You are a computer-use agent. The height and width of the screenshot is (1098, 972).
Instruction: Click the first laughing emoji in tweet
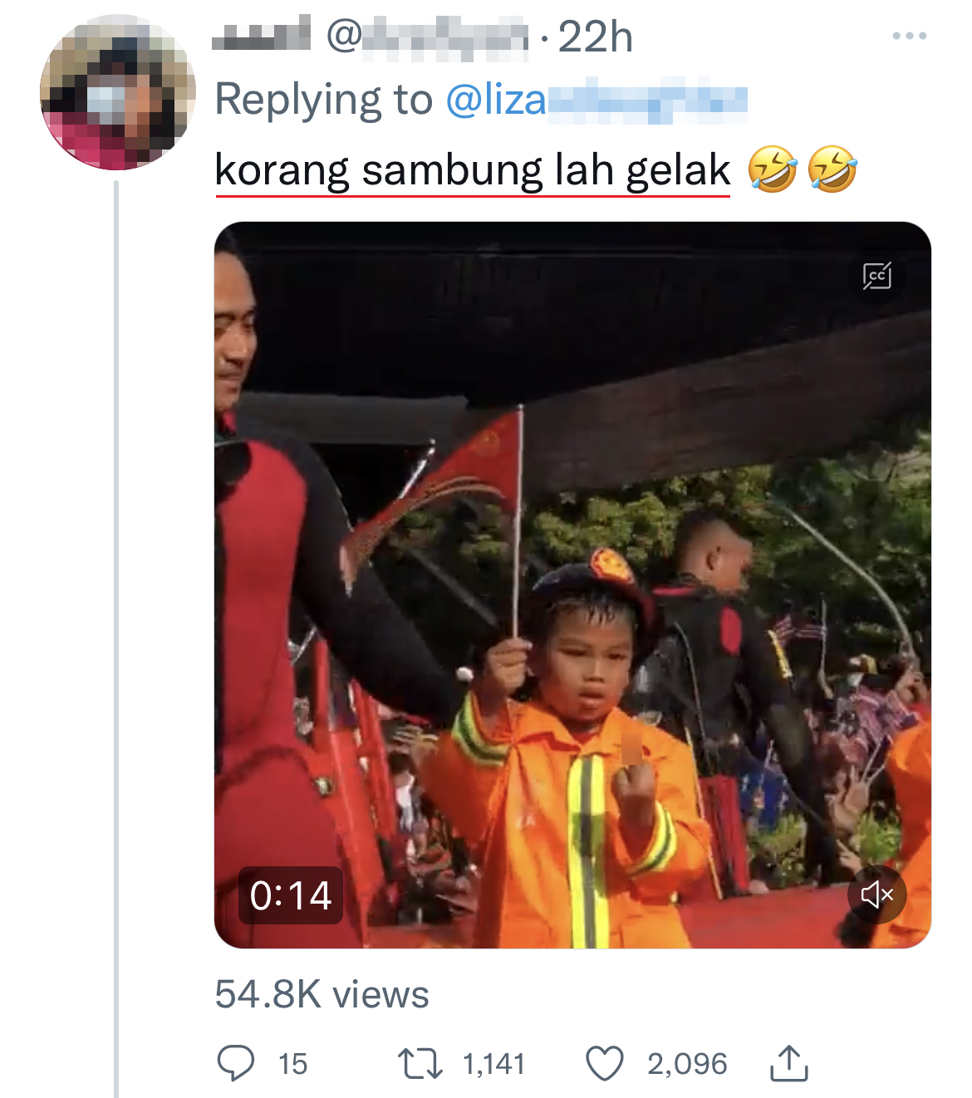click(773, 169)
